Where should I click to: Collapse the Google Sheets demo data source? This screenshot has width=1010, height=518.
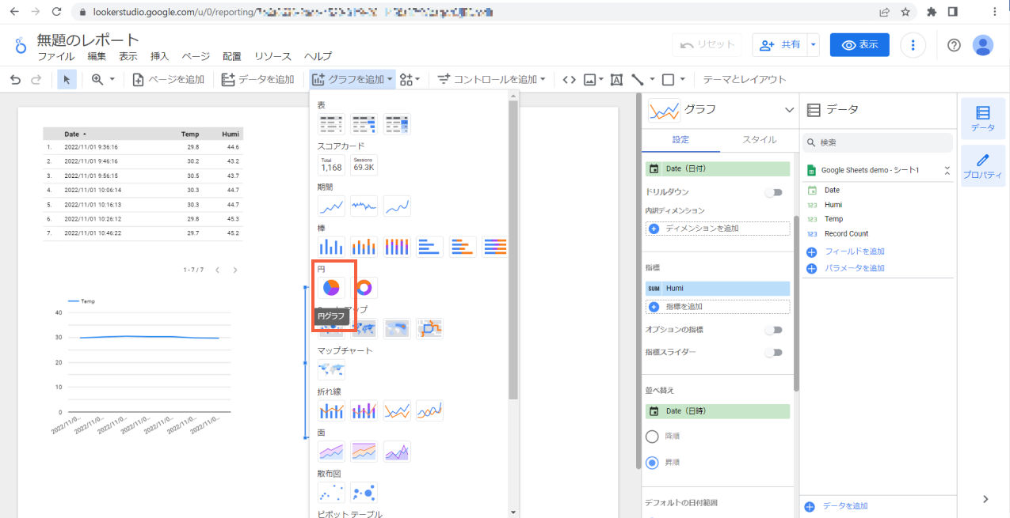[x=947, y=168]
